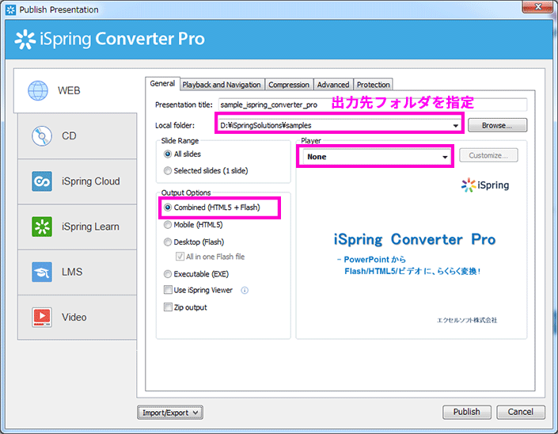The height and width of the screenshot is (434, 558).
Task: Choose the Video play icon
Action: point(42,318)
